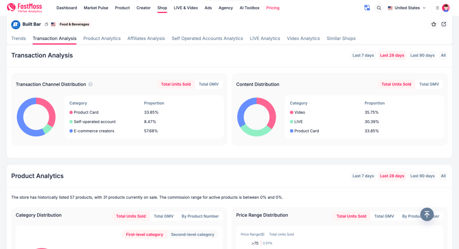This screenshot has height=249, width=459.
Task: Click the Food & Beverages category tag
Action: tap(74, 24)
